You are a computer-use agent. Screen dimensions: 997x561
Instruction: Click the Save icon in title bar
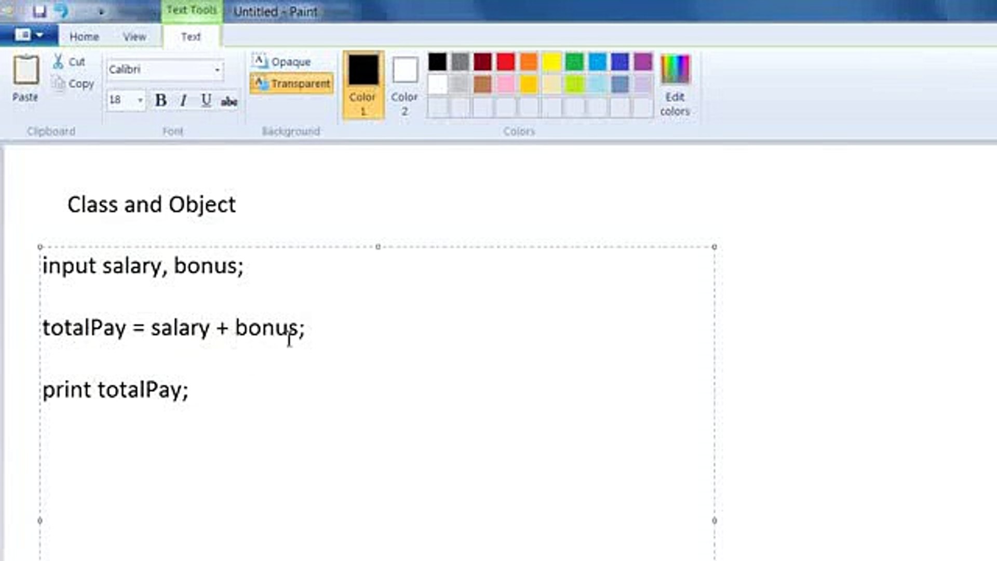click(39, 11)
